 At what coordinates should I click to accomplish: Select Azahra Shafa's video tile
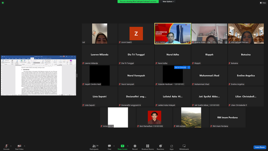pos(209,34)
